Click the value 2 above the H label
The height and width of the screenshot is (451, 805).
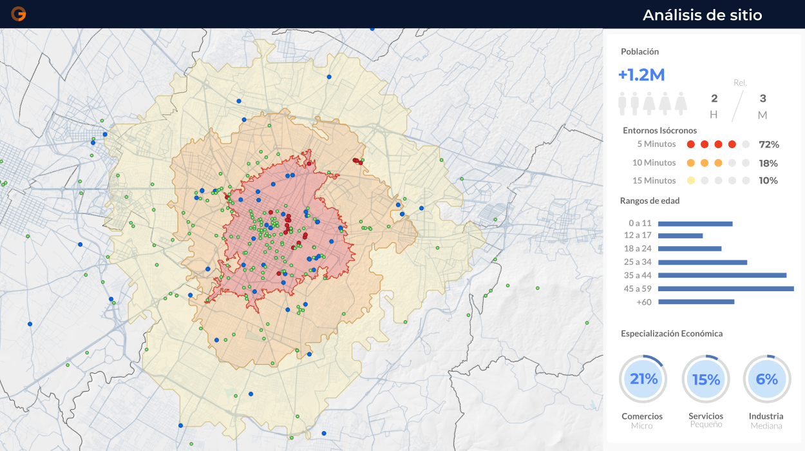click(x=714, y=99)
